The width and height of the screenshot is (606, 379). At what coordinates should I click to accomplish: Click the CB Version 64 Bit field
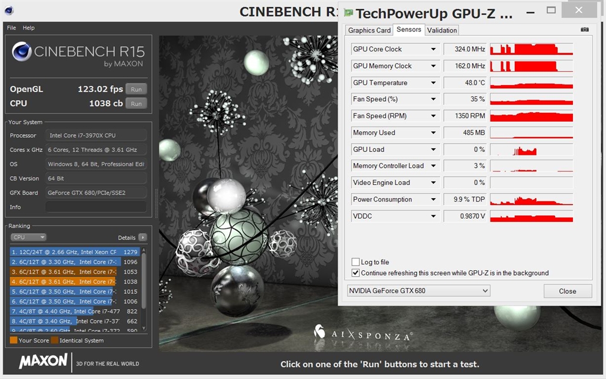pos(96,179)
